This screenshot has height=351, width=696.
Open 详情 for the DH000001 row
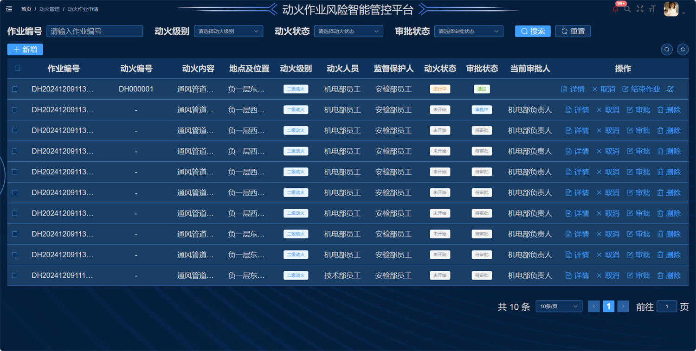tap(573, 89)
